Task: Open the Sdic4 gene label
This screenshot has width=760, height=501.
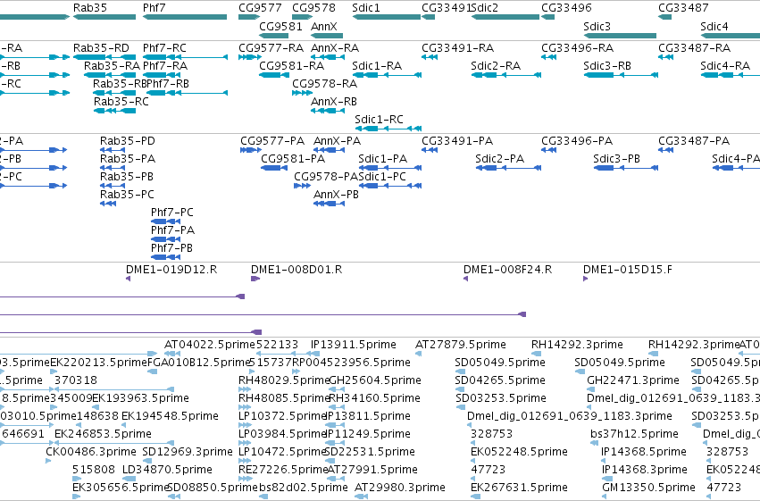Action: [x=714, y=26]
